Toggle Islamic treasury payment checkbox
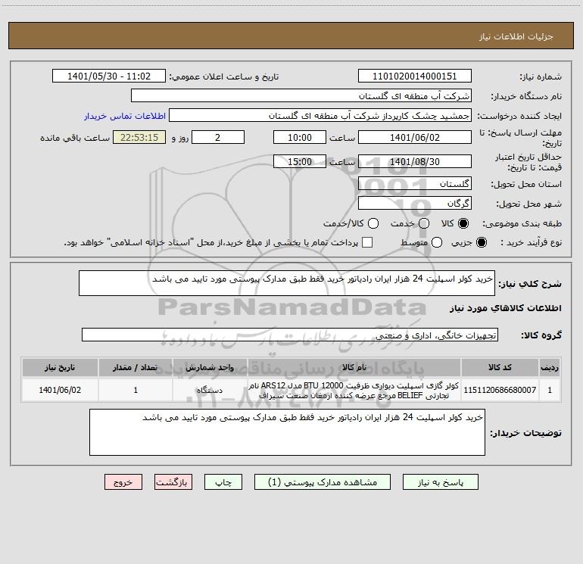This screenshot has height=564, width=583. click(x=367, y=242)
